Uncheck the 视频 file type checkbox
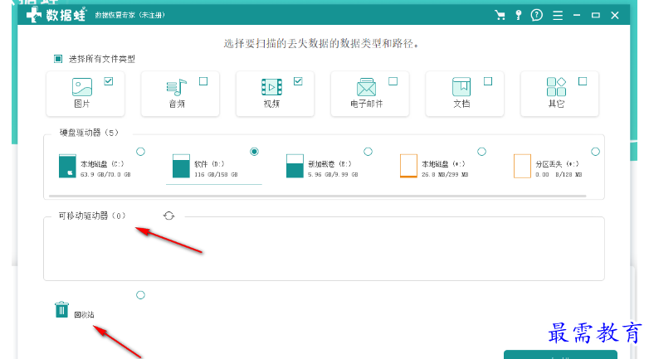649x359 pixels. (298, 81)
